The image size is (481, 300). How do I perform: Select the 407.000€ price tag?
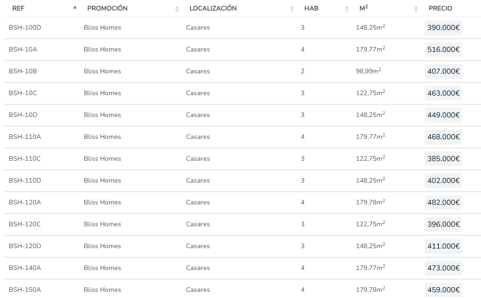click(x=443, y=71)
